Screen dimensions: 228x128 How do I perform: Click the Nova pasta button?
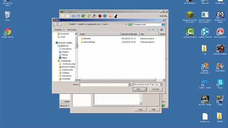(x=72, y=30)
